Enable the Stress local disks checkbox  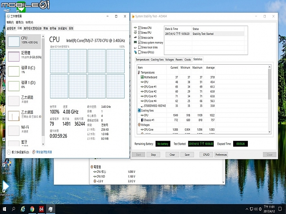[x=139, y=47]
